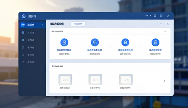Image resolution: width=188 pixels, height=108 pixels.
Task: Open the blue link under first circle icon
Action: pos(64,50)
